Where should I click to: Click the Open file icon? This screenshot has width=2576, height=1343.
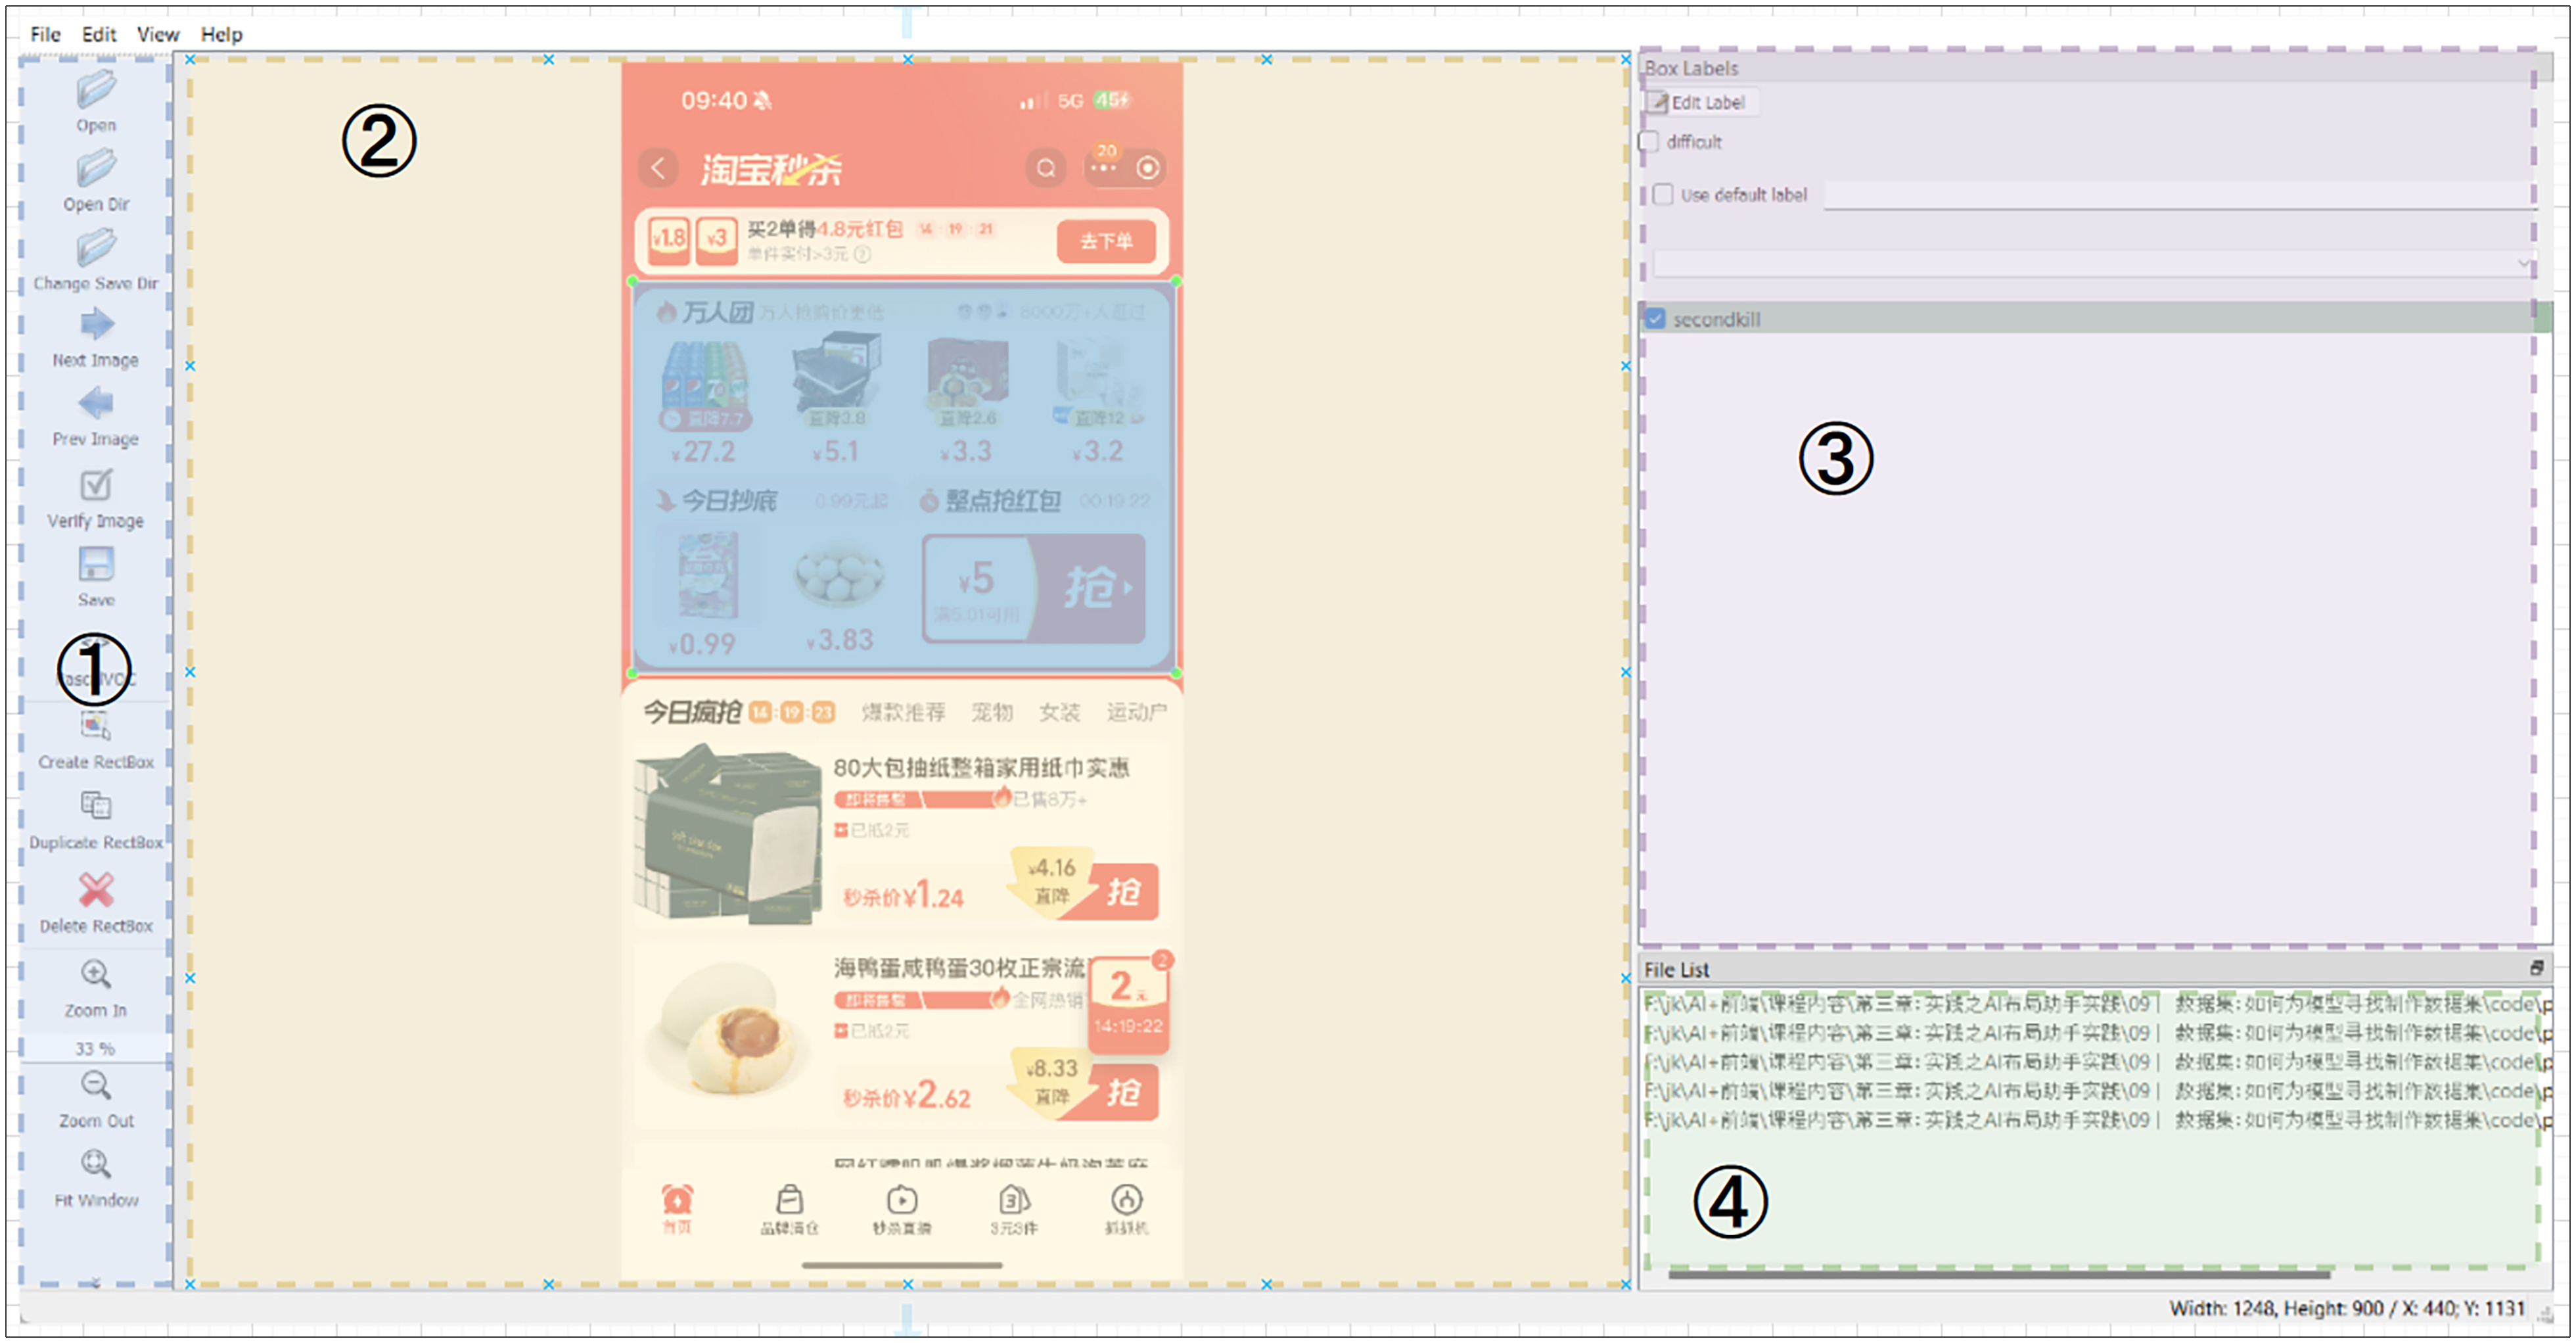(x=96, y=90)
